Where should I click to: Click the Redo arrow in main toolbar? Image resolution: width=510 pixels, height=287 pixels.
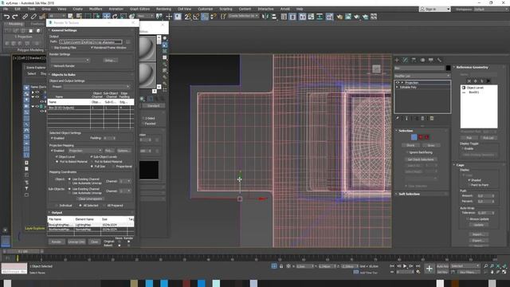(x=15, y=17)
